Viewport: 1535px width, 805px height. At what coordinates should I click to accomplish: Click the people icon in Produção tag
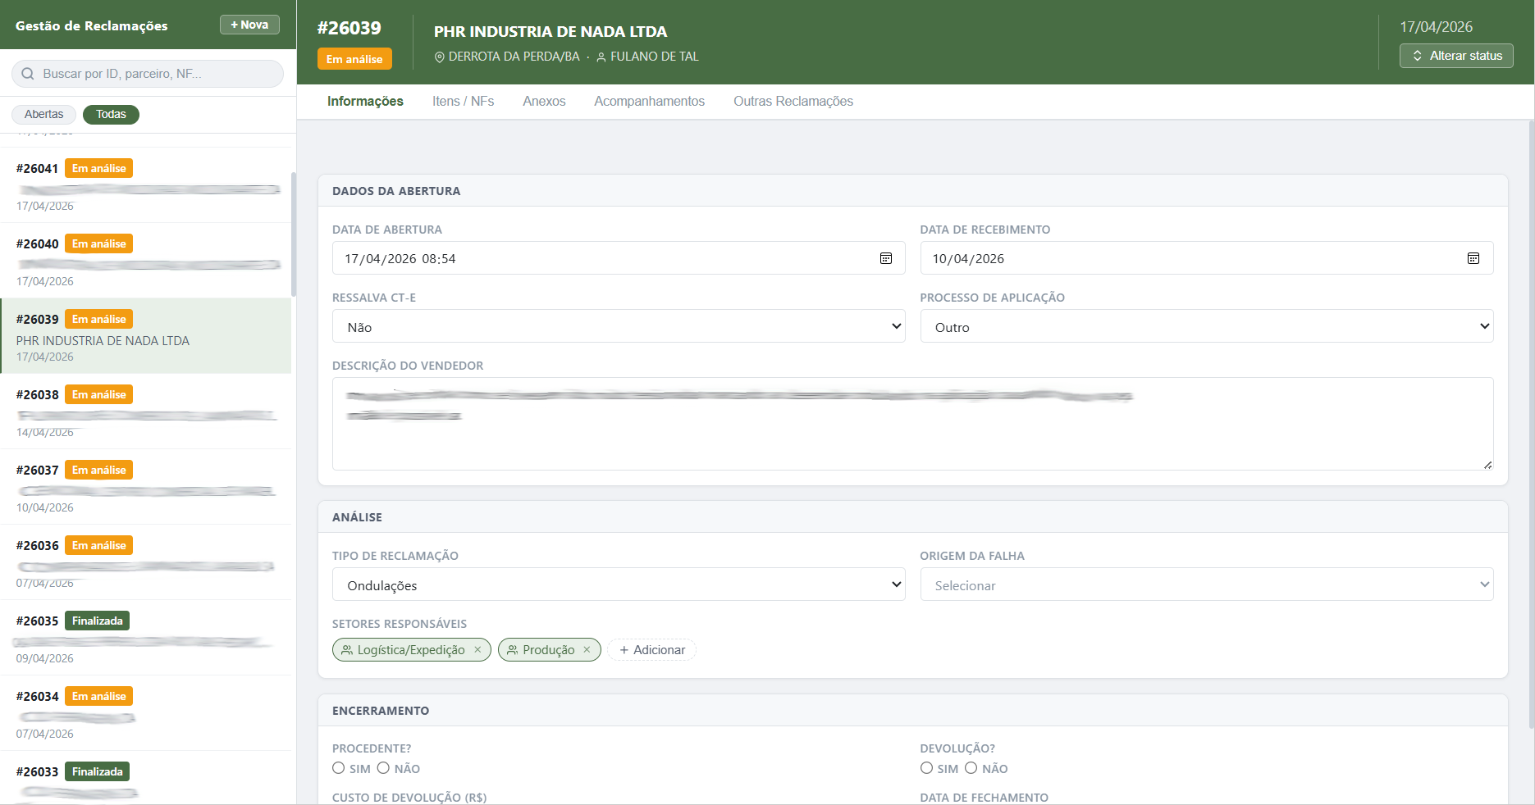(x=513, y=650)
